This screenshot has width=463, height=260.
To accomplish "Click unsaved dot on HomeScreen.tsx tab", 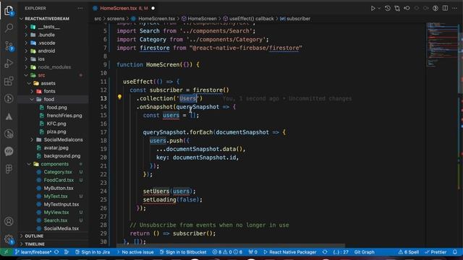I will pos(153,8).
